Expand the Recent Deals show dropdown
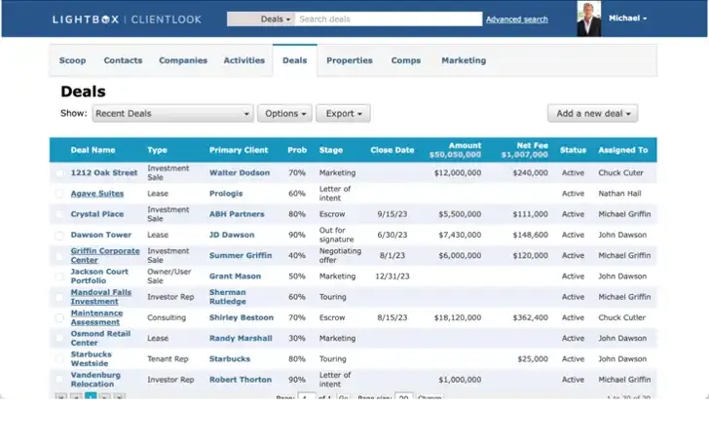 (172, 114)
